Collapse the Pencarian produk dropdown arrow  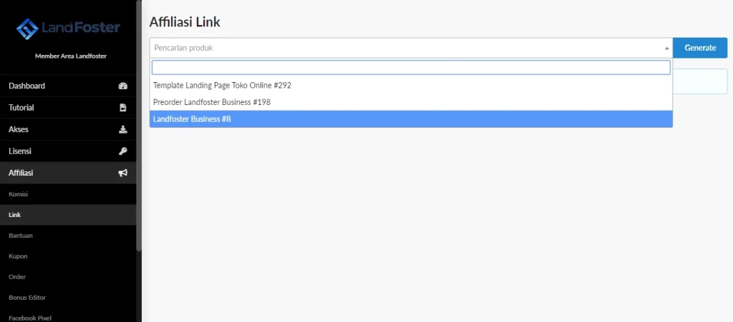pos(667,49)
